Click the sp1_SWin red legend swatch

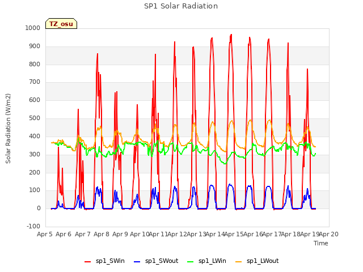(87, 262)
